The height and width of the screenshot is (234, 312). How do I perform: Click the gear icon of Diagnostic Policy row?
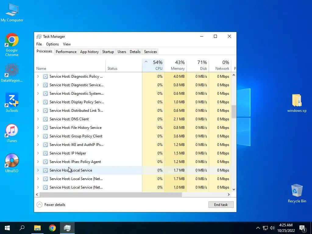click(x=45, y=76)
